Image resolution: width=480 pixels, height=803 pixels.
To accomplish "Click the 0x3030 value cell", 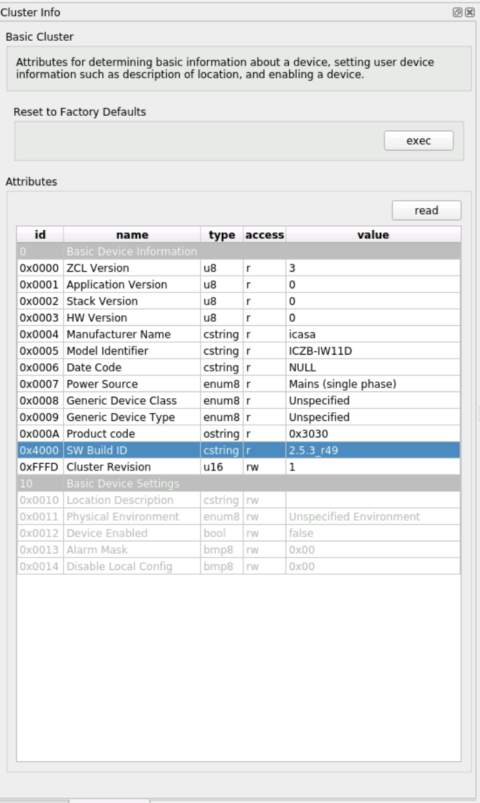I will (373, 434).
